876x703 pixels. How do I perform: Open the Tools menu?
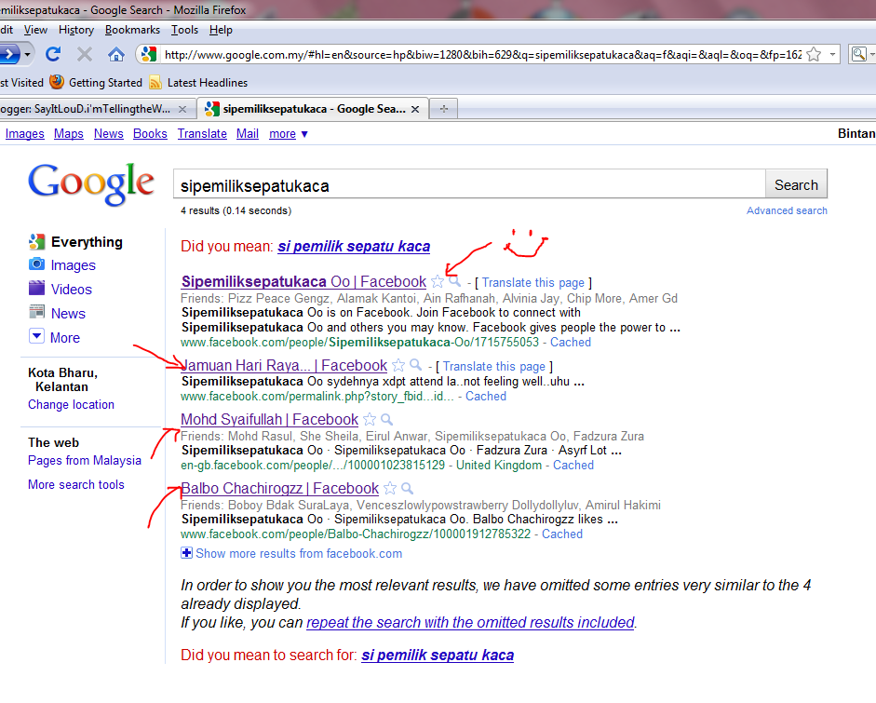point(184,30)
